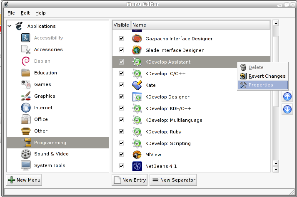This screenshot has width=297, height=197.
Task: Select the System Tools category
Action: click(50, 165)
